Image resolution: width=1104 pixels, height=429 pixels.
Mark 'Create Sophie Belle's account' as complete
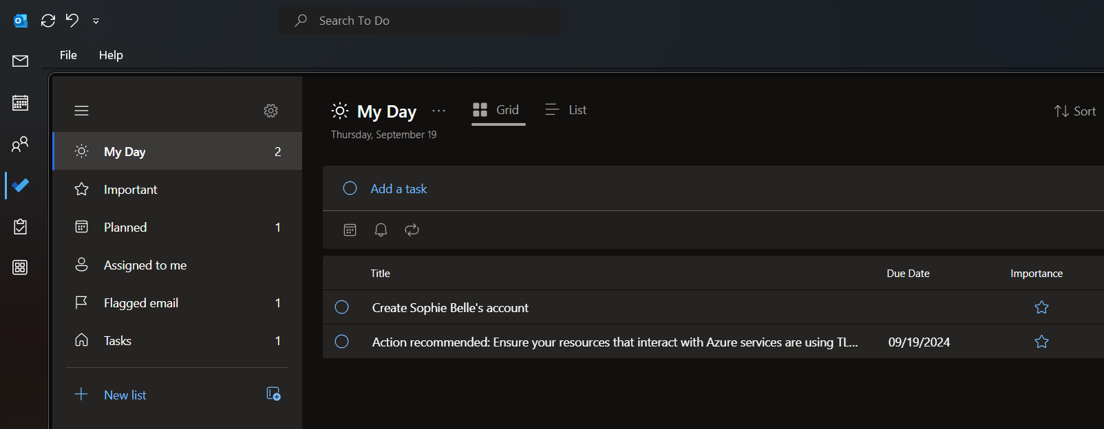click(341, 307)
